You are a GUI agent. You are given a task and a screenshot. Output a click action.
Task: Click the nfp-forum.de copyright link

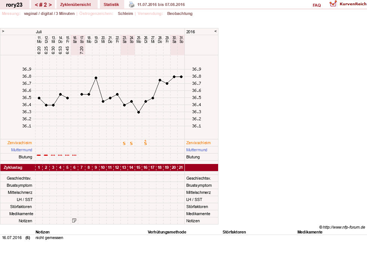[x=342, y=227]
